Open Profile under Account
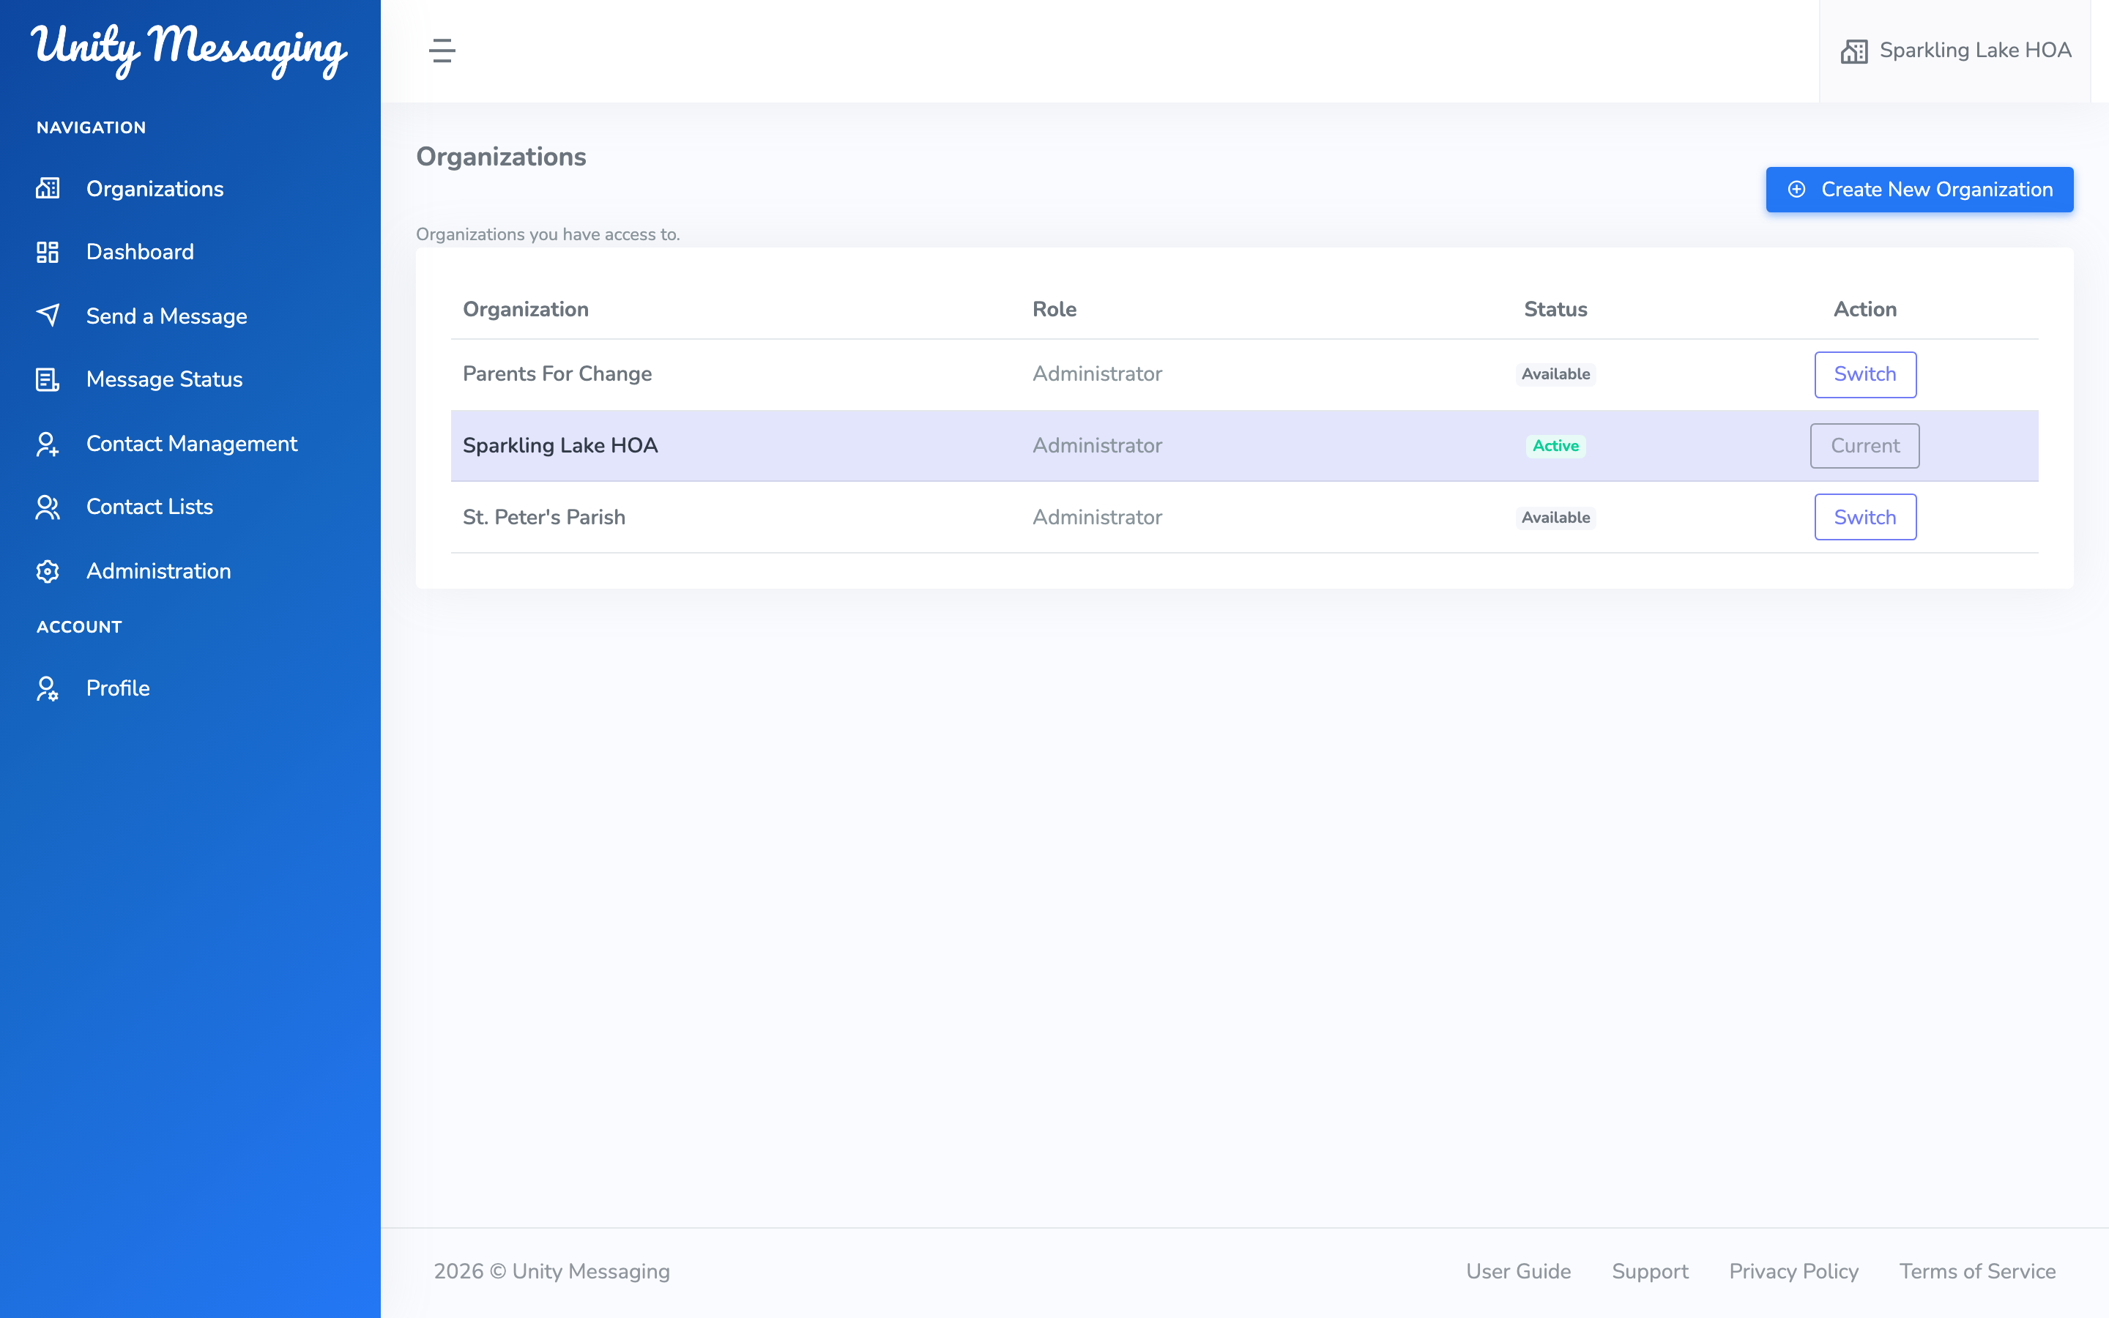 pyautogui.click(x=118, y=688)
